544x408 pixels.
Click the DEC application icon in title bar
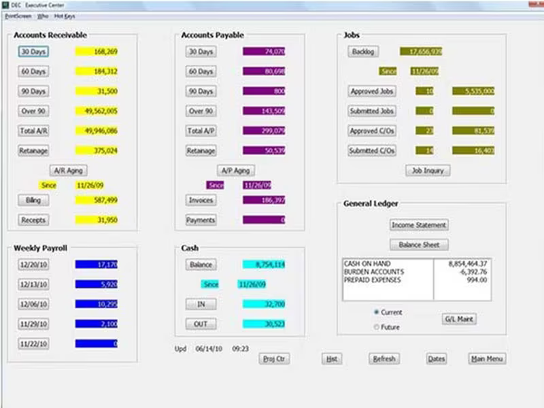5,5
